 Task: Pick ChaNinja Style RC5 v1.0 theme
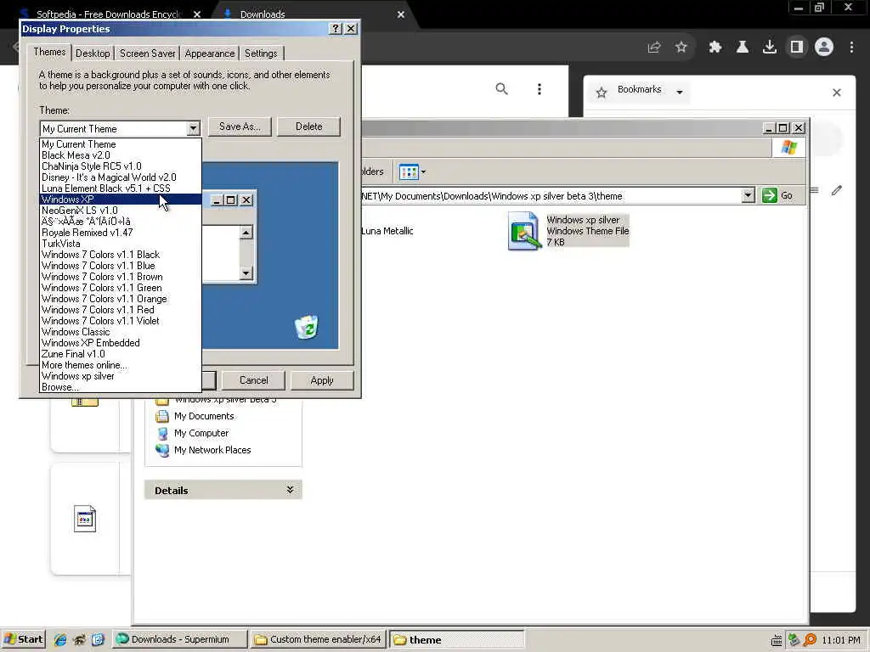[x=121, y=166]
